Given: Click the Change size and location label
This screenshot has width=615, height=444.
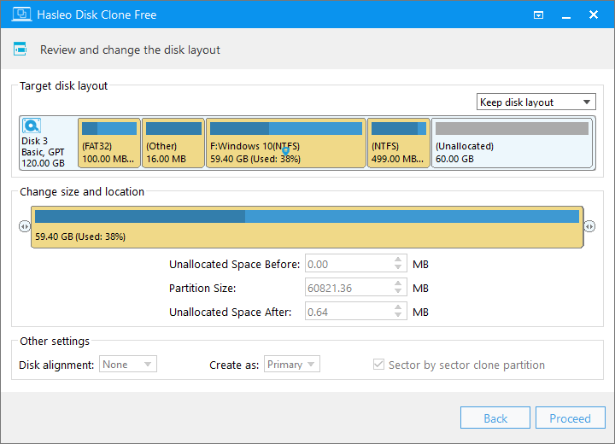Looking at the screenshot, I should [x=82, y=191].
